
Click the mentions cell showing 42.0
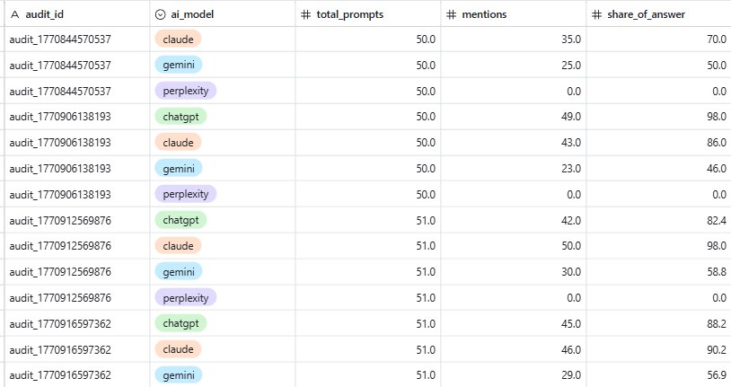coord(514,220)
